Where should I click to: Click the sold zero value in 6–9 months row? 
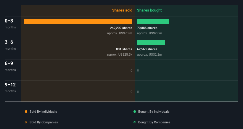click(x=131, y=70)
